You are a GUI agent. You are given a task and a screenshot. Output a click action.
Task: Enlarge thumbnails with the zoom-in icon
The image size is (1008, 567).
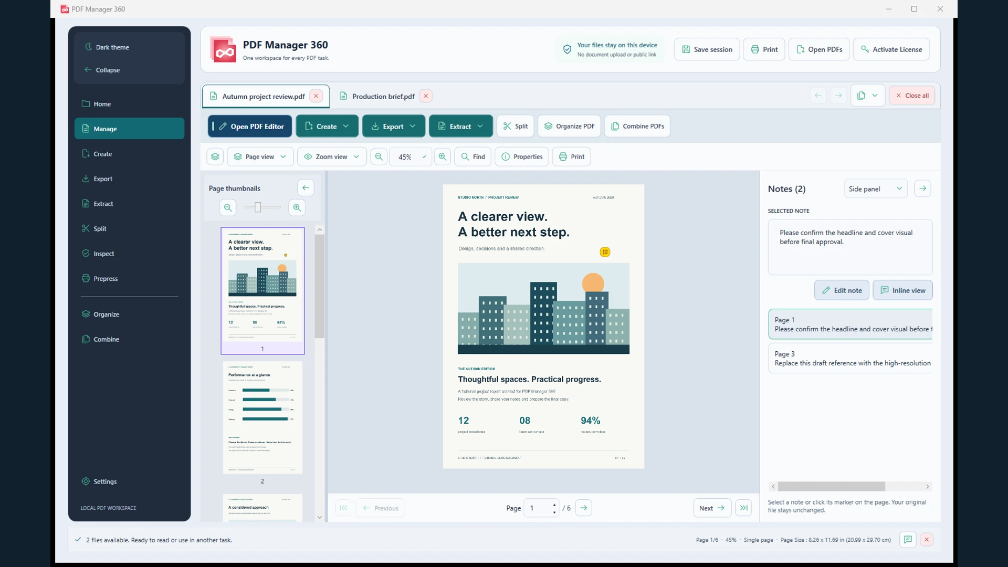(297, 207)
